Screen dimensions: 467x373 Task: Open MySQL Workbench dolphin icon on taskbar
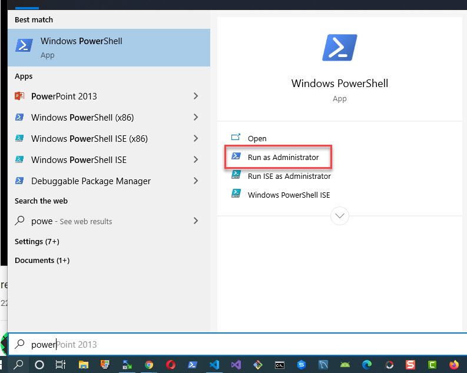[323, 364]
